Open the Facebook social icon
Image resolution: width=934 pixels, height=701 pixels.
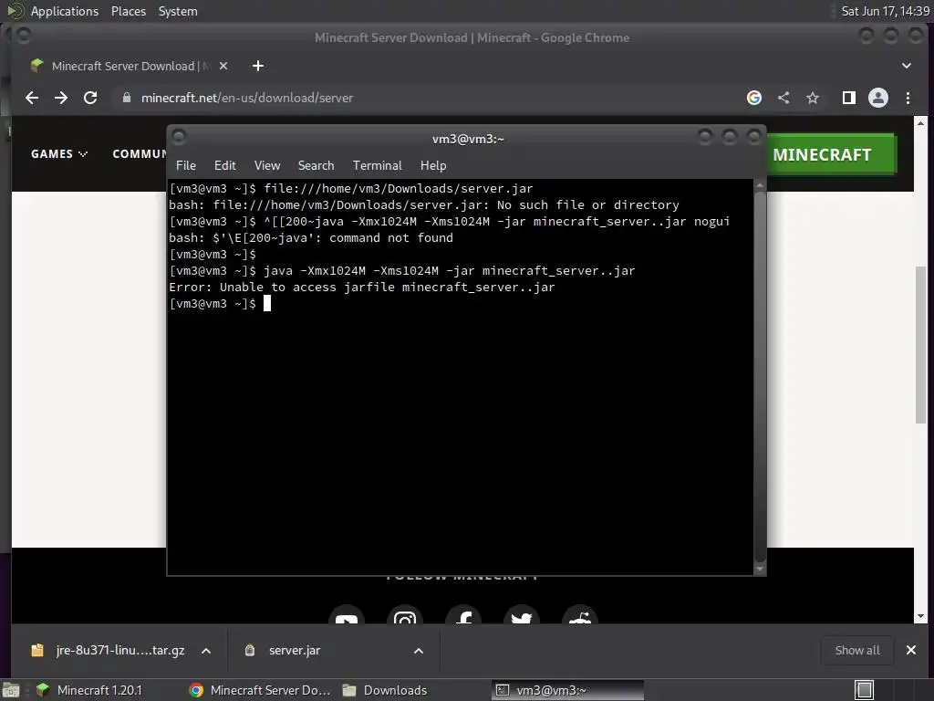click(463, 616)
